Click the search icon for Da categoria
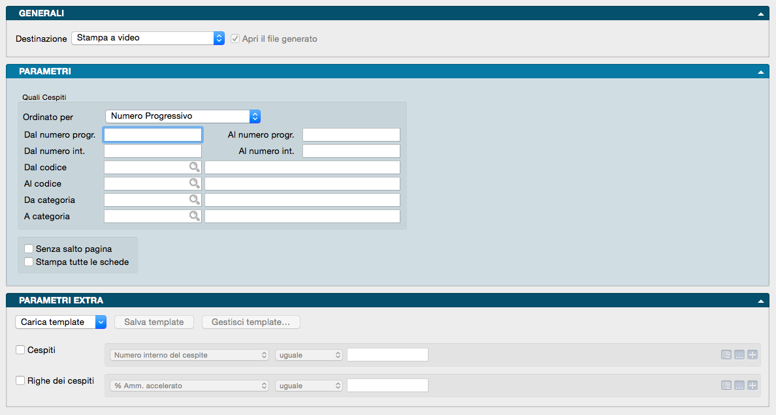 point(194,200)
